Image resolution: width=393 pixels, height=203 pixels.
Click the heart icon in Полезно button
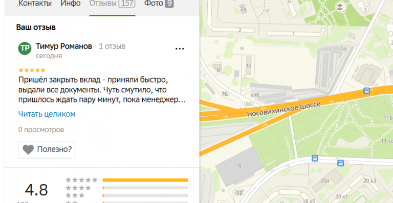[28, 149]
